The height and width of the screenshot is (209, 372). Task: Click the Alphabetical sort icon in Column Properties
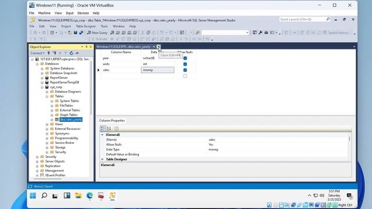tap(109, 128)
